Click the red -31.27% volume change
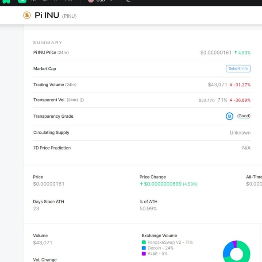 pyautogui.click(x=240, y=85)
